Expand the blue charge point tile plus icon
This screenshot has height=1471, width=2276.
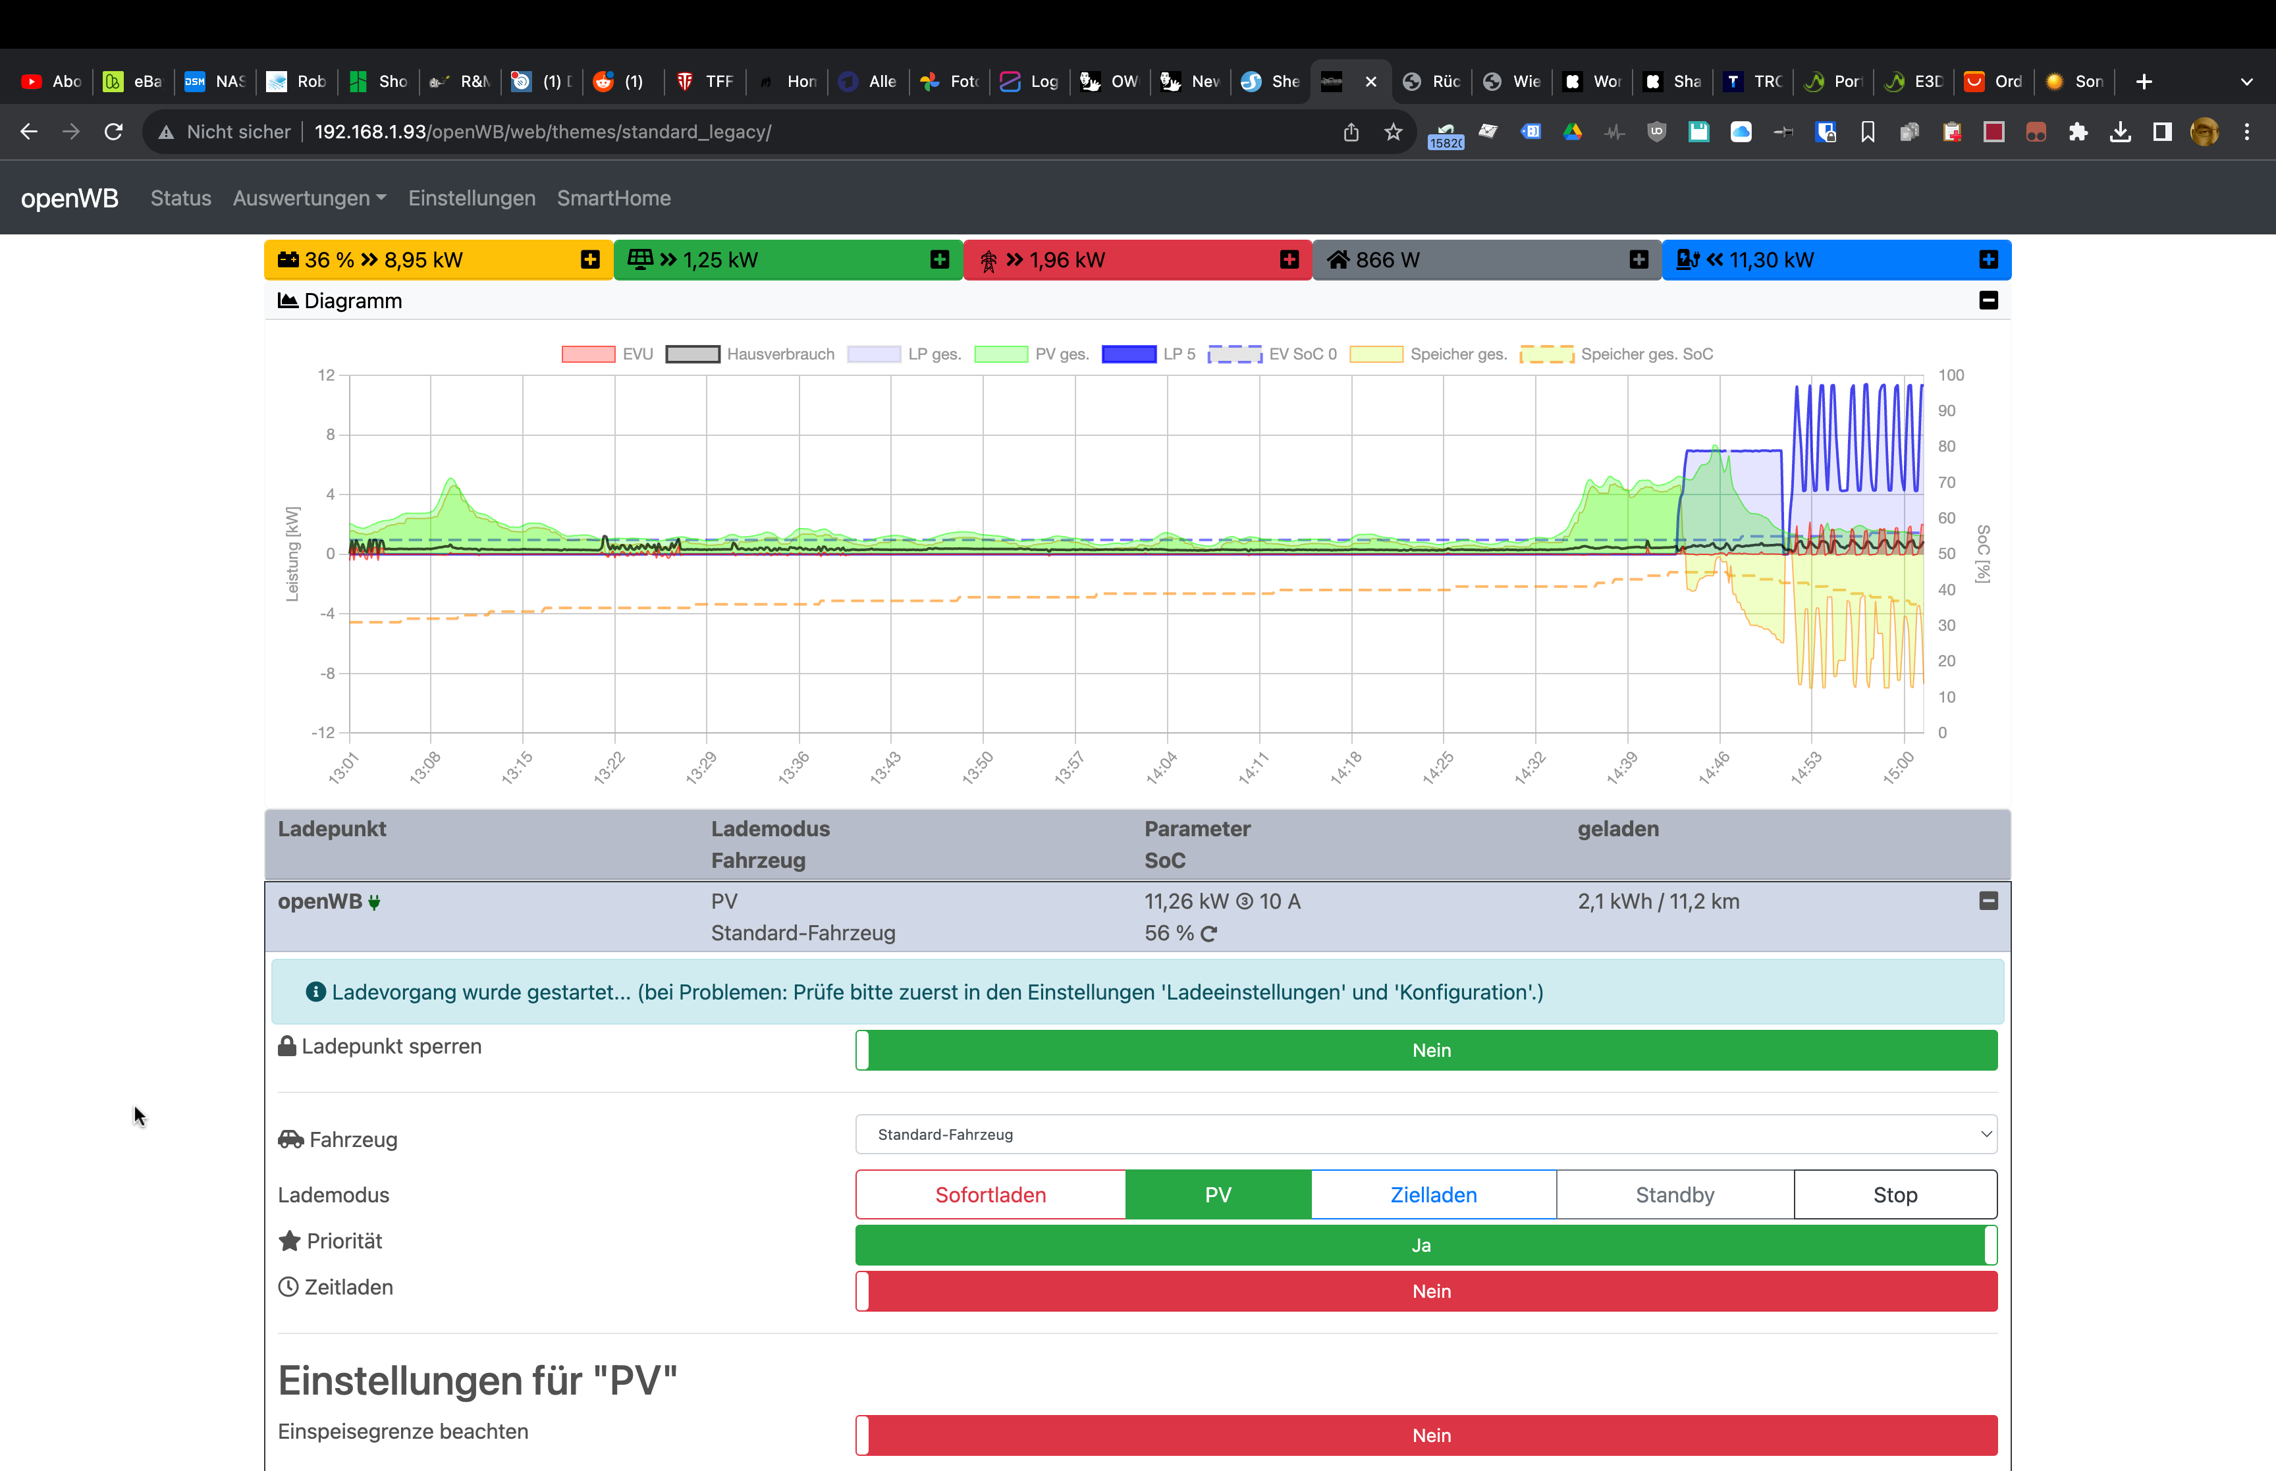click(x=1988, y=260)
